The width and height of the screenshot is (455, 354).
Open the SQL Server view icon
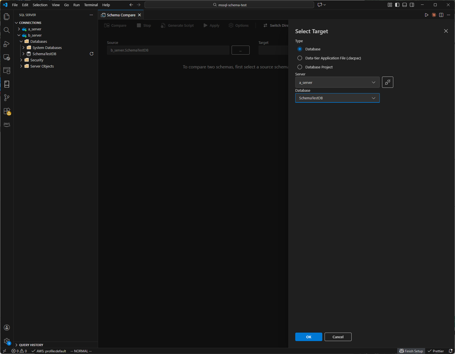7,71
